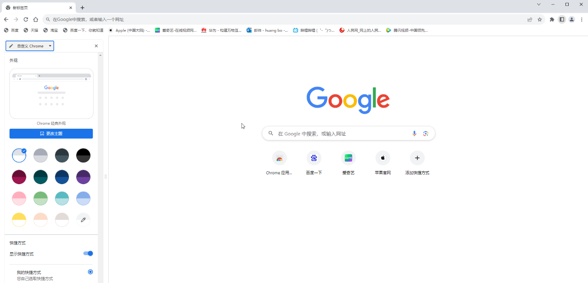This screenshot has height=283, width=588.
Task: Open the Chrome 应用 shortcut tile
Action: coord(279,163)
